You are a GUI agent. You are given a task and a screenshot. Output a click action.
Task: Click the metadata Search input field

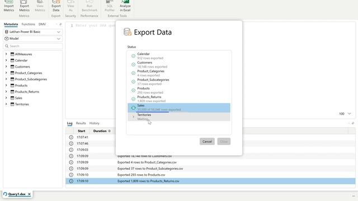coord(33,46)
